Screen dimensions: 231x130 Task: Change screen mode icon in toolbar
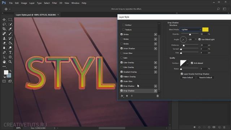[x=10, y=81]
